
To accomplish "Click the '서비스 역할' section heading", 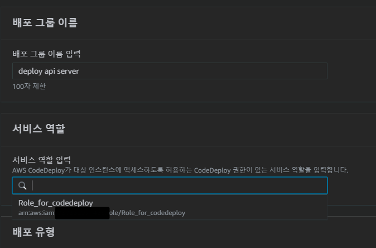I will pyautogui.click(x=38, y=128).
